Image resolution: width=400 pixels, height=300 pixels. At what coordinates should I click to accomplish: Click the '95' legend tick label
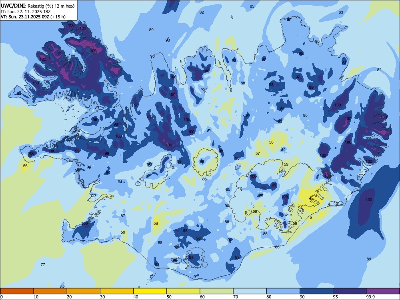click(x=335, y=297)
